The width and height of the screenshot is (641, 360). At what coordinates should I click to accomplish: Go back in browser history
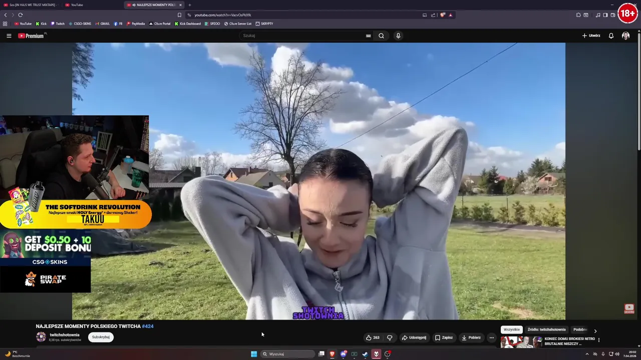point(6,15)
